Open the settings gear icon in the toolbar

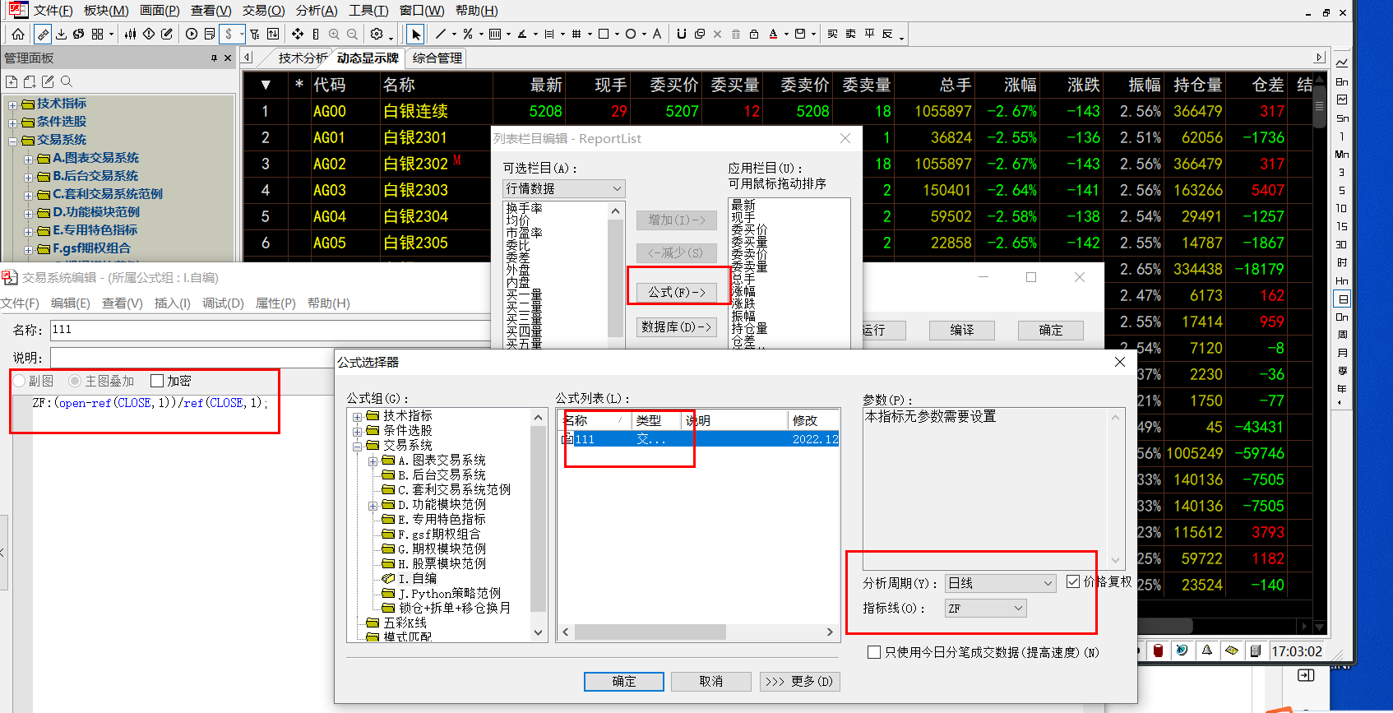[377, 34]
